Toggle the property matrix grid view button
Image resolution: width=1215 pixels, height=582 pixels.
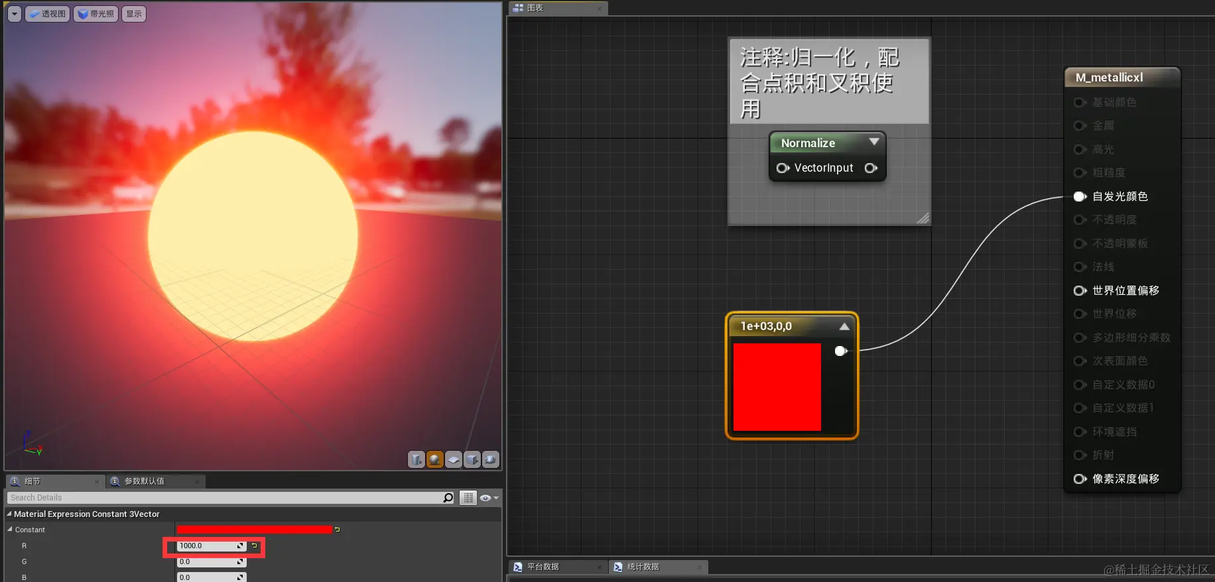tap(468, 498)
